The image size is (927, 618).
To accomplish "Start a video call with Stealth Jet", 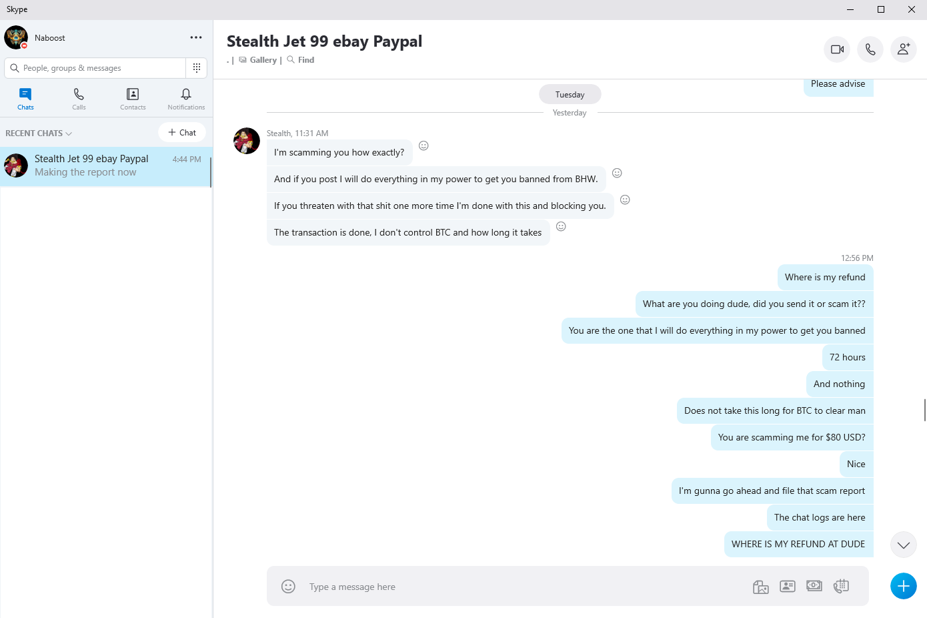I will point(837,49).
